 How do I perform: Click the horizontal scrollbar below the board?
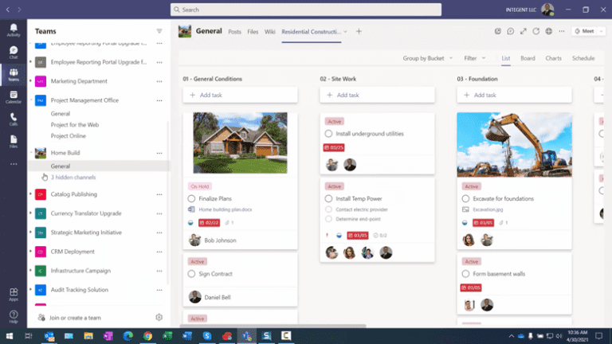[x=273, y=326]
